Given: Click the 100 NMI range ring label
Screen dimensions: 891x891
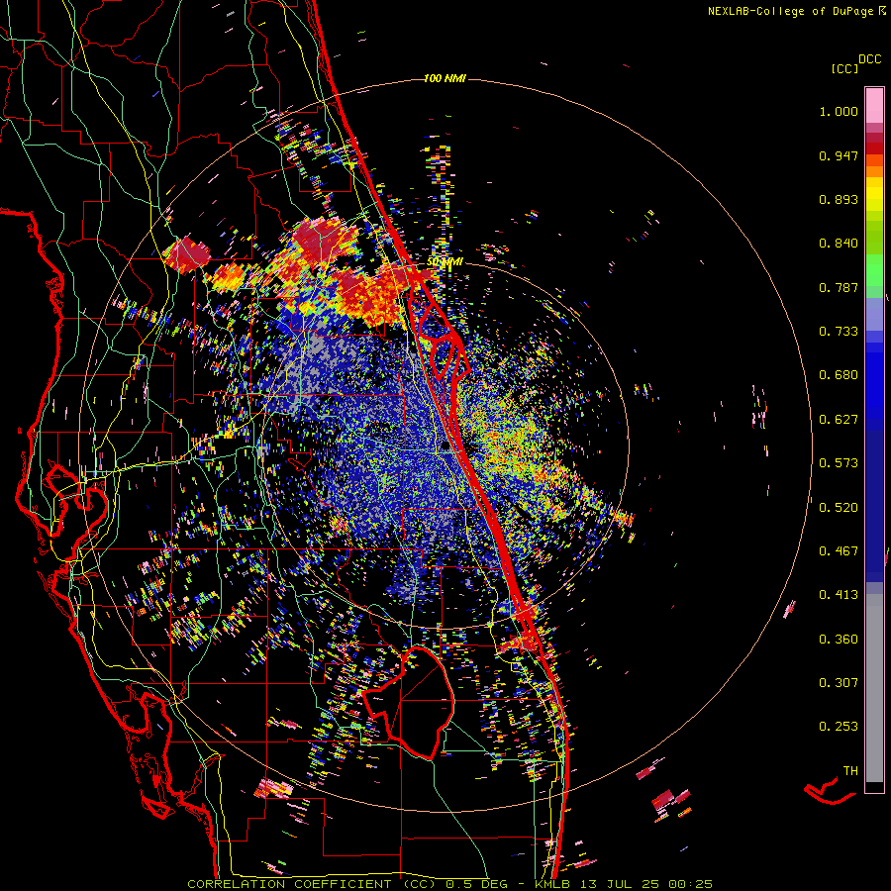Looking at the screenshot, I should coord(445,78).
